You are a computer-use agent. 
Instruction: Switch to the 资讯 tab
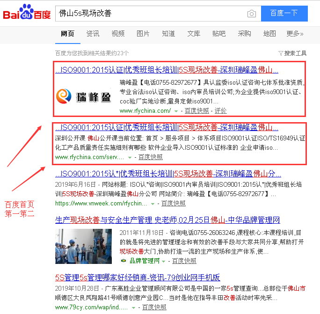tap(93, 34)
